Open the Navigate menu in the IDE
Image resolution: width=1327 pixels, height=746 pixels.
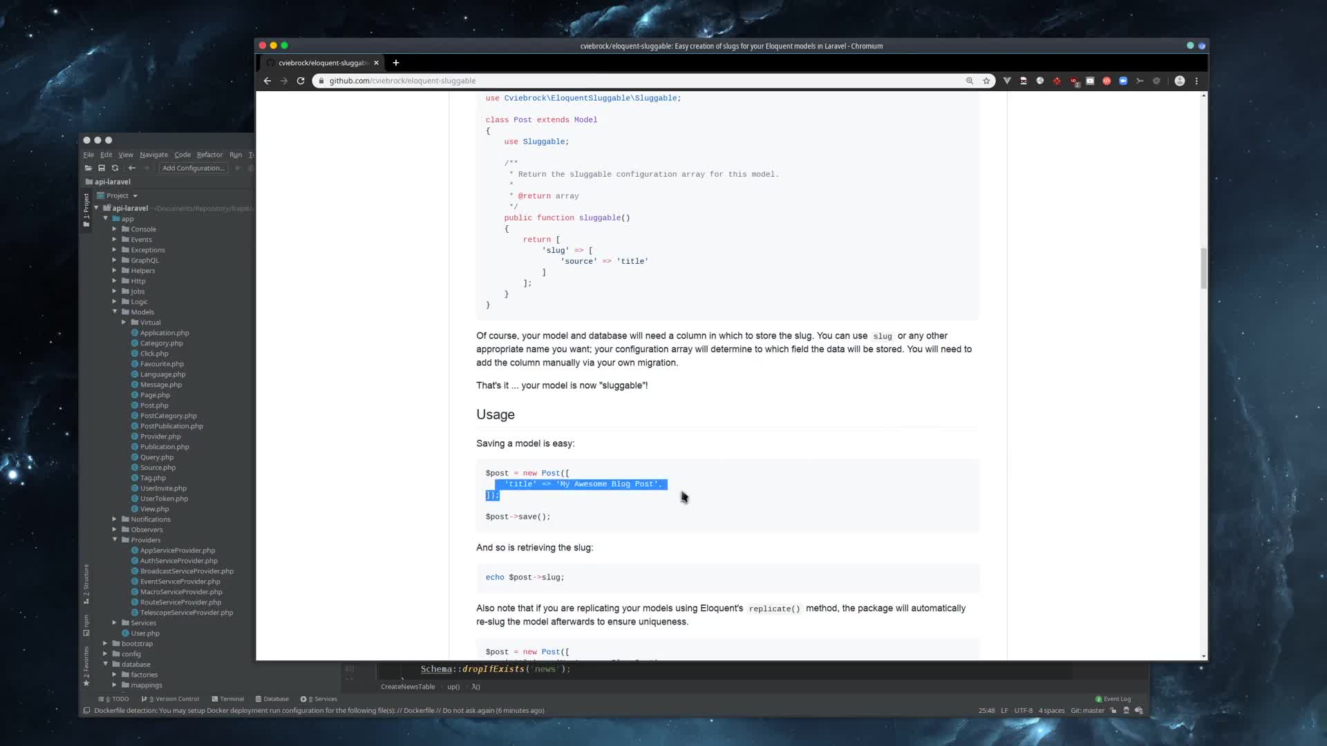pyautogui.click(x=153, y=155)
